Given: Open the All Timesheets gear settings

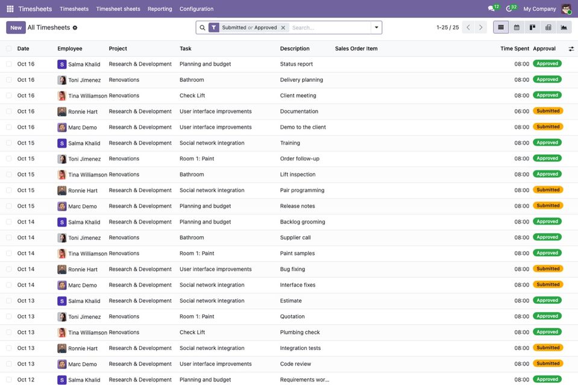Looking at the screenshot, I should pyautogui.click(x=75, y=28).
